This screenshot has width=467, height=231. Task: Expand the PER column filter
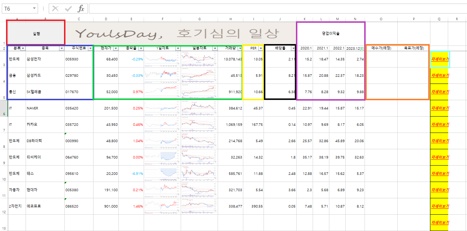tap(260, 48)
